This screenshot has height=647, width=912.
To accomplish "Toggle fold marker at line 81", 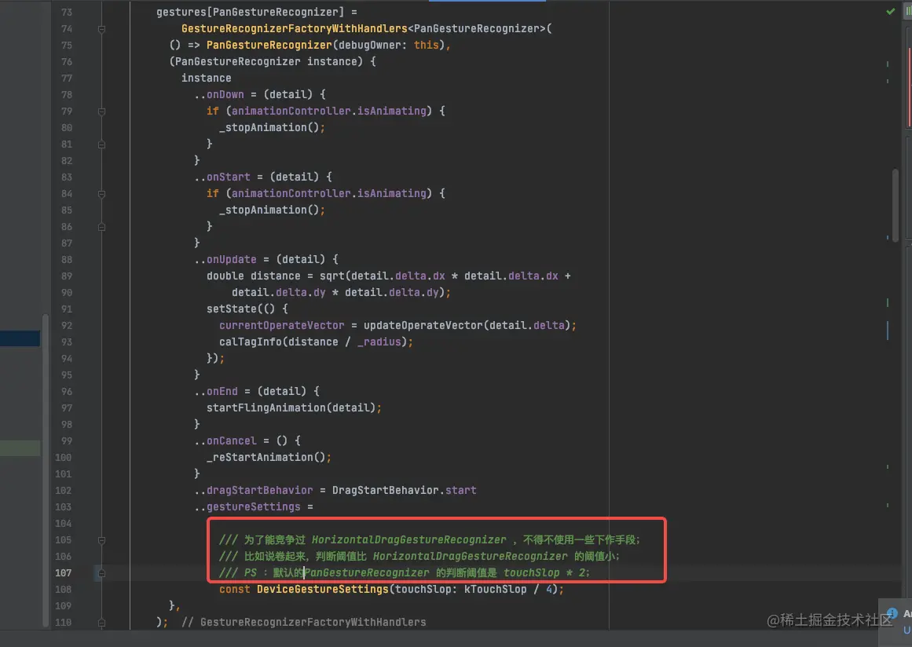I will point(101,144).
